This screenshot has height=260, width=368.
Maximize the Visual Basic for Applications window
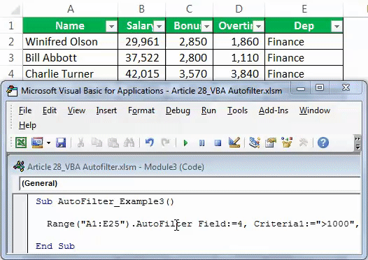pyautogui.click(x=320, y=88)
